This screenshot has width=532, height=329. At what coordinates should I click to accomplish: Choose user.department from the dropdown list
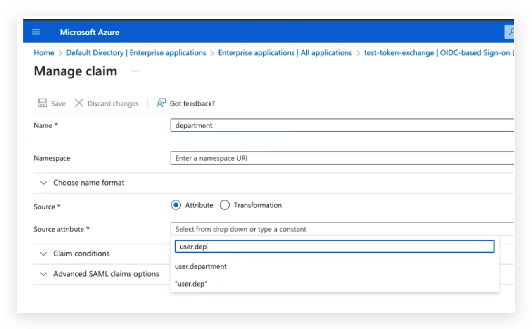pos(201,266)
